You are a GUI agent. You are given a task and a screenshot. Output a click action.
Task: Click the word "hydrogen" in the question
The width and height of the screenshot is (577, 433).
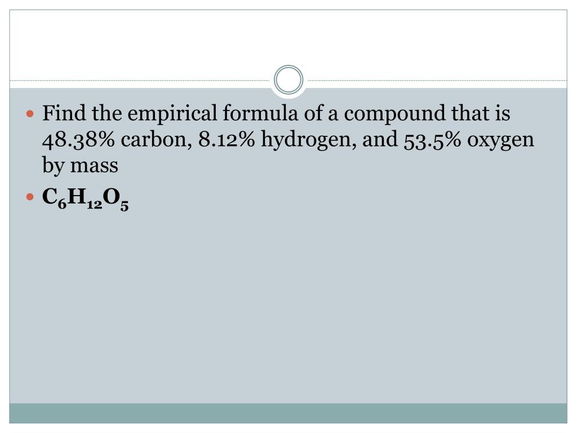[x=308, y=140]
